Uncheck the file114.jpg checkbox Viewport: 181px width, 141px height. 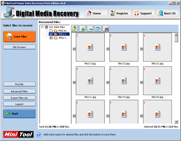pos(108,82)
